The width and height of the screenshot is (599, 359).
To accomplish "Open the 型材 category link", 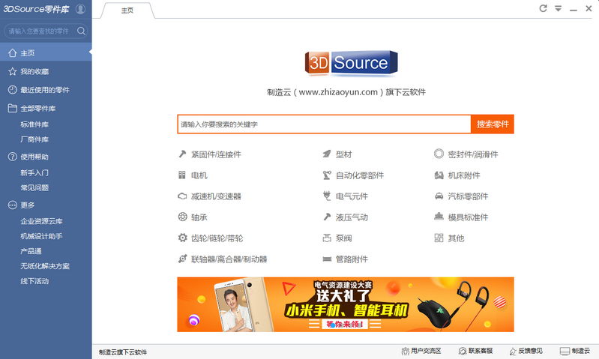I will click(343, 154).
